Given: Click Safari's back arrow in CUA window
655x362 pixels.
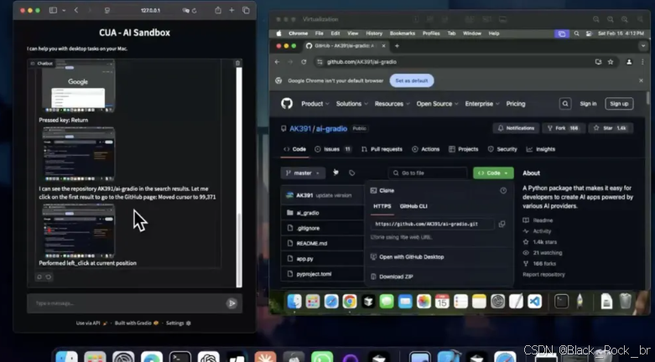Looking at the screenshot, I should click(x=76, y=10).
